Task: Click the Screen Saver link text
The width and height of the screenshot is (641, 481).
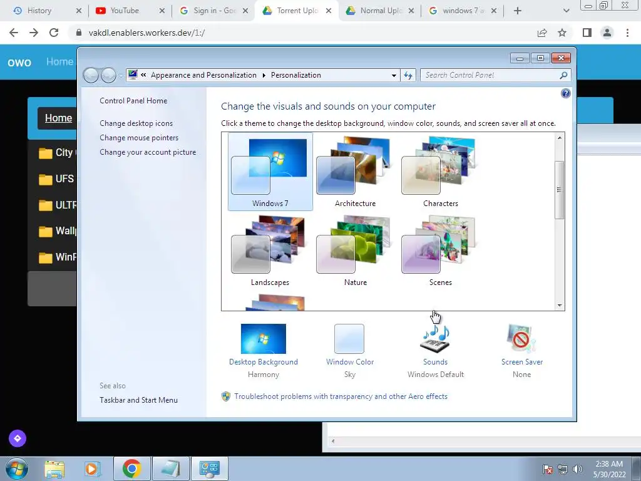Action: (x=522, y=362)
